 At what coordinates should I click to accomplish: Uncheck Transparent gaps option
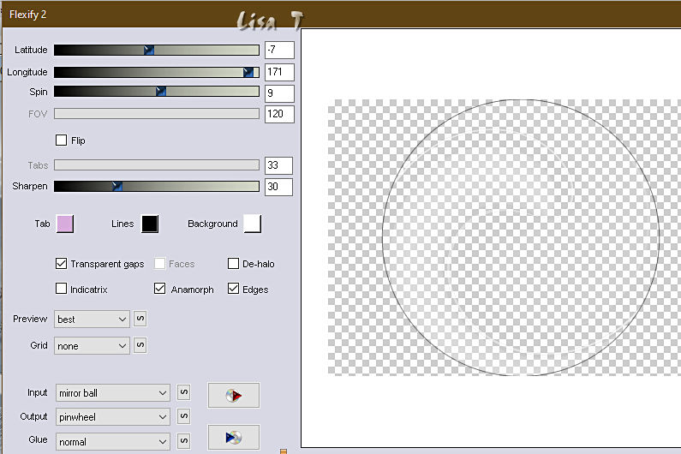61,264
